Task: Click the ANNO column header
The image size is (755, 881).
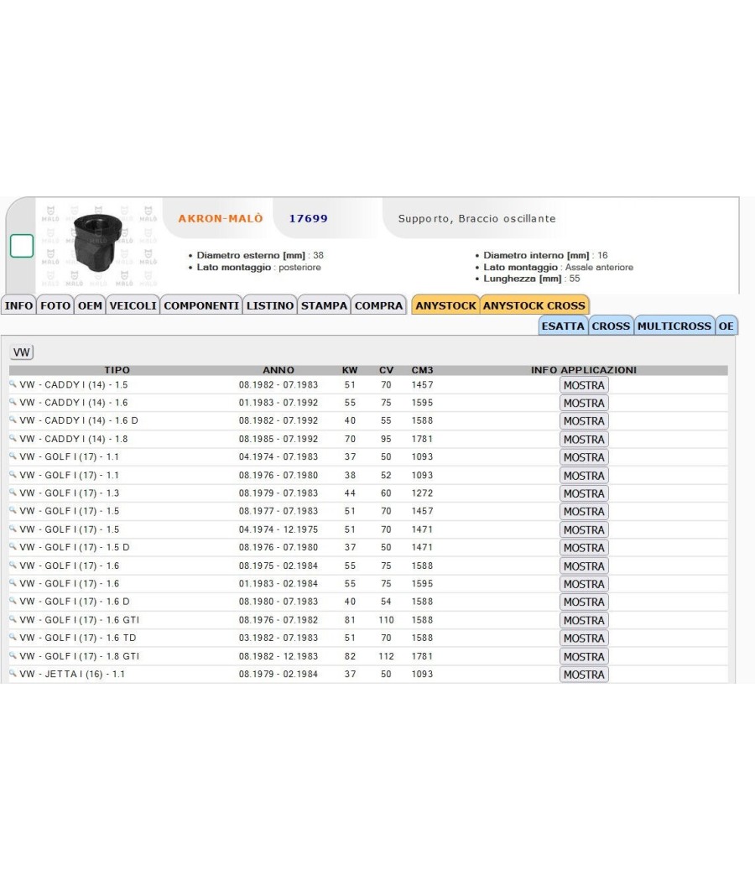Action: click(279, 370)
